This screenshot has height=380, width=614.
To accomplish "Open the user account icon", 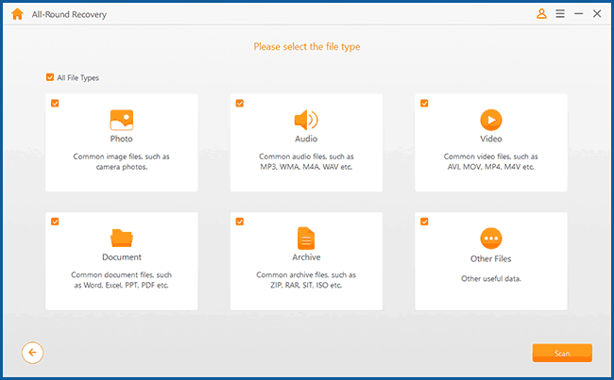I will (541, 14).
